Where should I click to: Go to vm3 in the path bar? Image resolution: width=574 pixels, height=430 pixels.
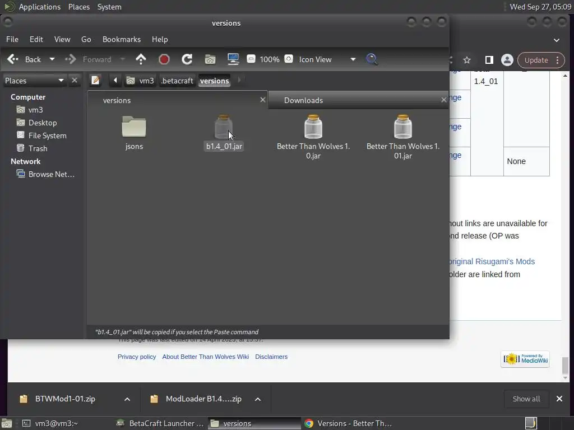coord(140,81)
